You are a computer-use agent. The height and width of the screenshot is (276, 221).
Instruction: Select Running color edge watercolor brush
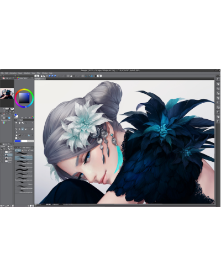pyautogui.click(x=24, y=179)
